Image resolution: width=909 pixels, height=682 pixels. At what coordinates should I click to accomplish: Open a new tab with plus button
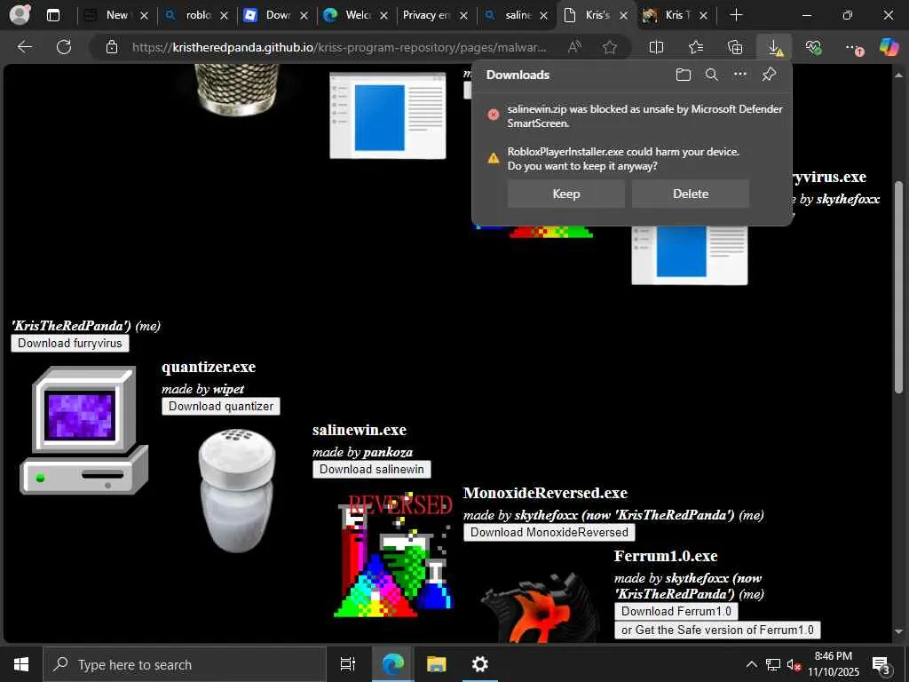click(736, 15)
